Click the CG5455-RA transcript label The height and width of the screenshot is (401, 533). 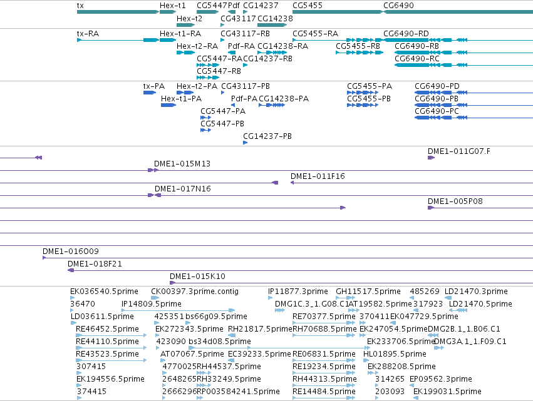pyautogui.click(x=316, y=34)
